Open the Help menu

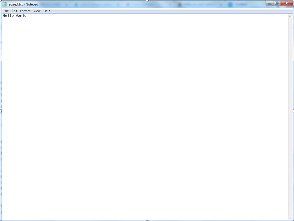point(47,11)
